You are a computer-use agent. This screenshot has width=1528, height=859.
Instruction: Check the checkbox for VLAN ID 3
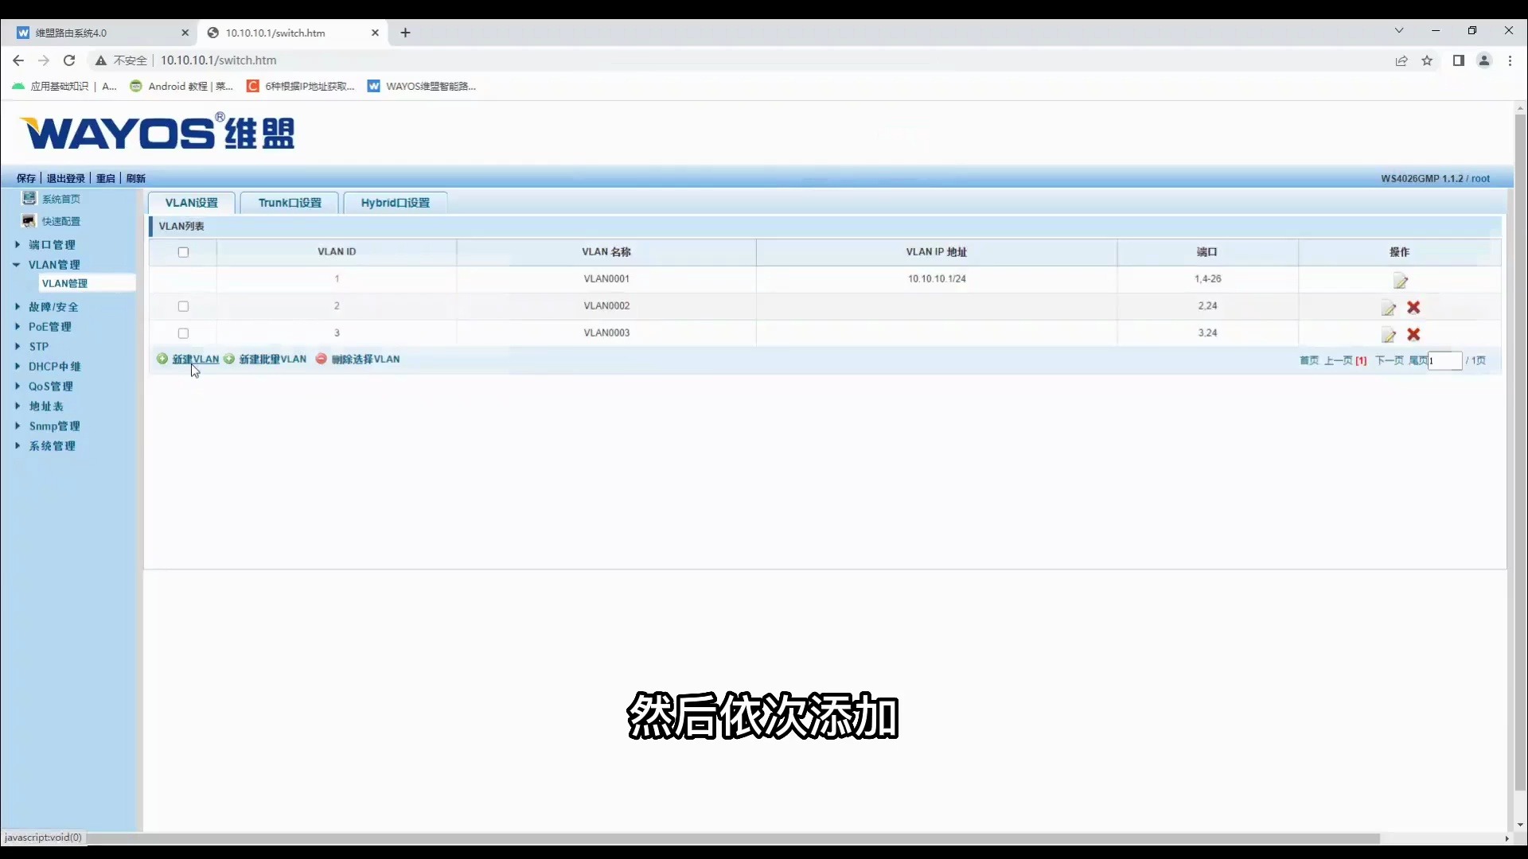click(183, 333)
